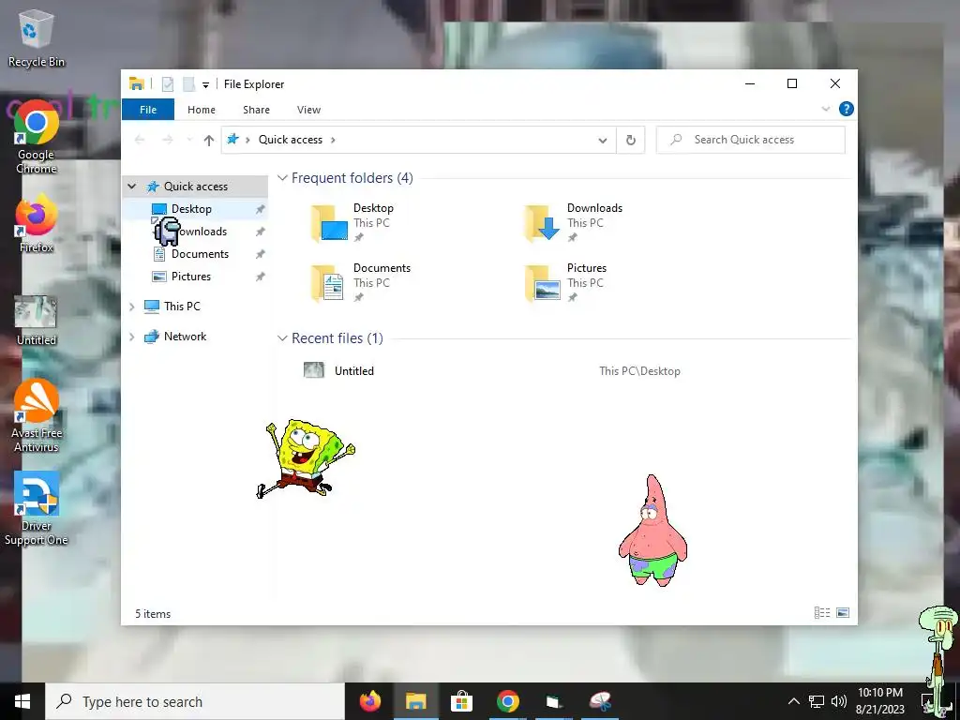The image size is (960, 720).
Task: Minimize the File Explorer window
Action: 750,83
